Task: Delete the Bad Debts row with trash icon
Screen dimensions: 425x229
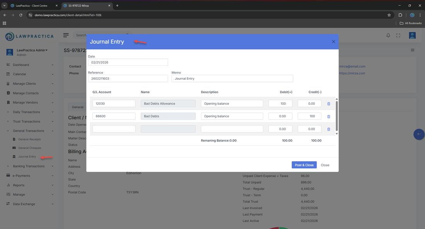Action: click(x=329, y=116)
